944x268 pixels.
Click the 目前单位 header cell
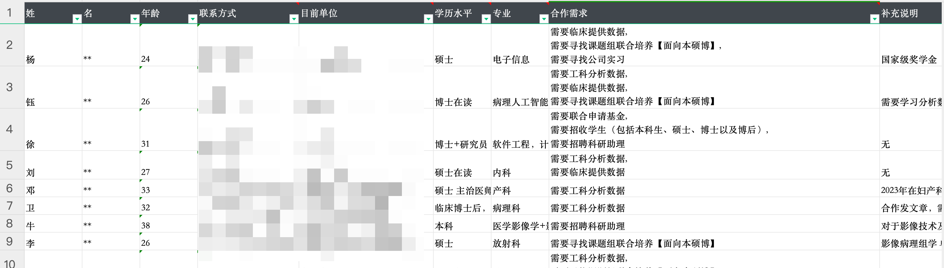click(366, 13)
